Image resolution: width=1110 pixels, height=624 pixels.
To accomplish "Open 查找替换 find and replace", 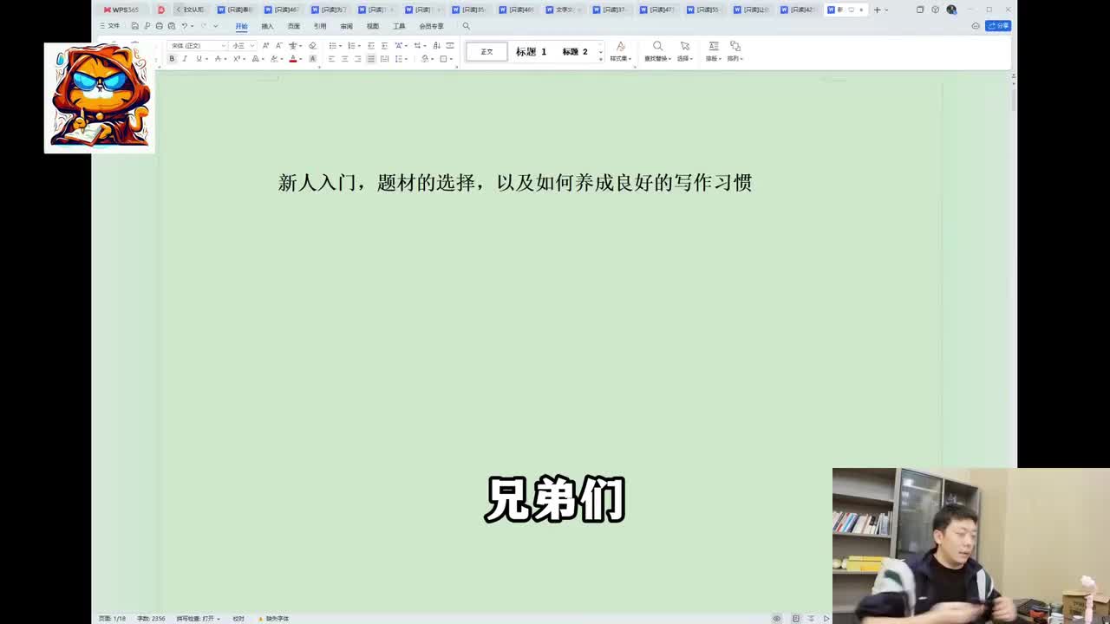I will pyautogui.click(x=657, y=52).
